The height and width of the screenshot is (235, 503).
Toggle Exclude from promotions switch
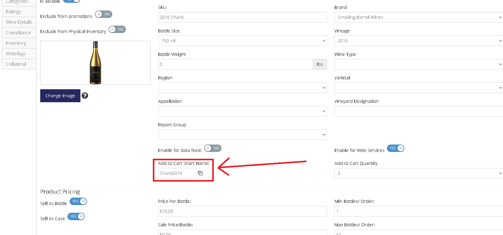(x=104, y=14)
